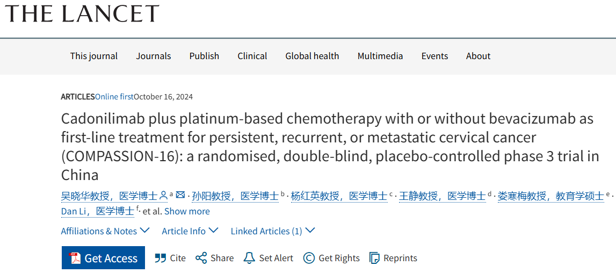This screenshot has width=616, height=273.
Task: Click the Online first link
Action: pyautogui.click(x=114, y=97)
